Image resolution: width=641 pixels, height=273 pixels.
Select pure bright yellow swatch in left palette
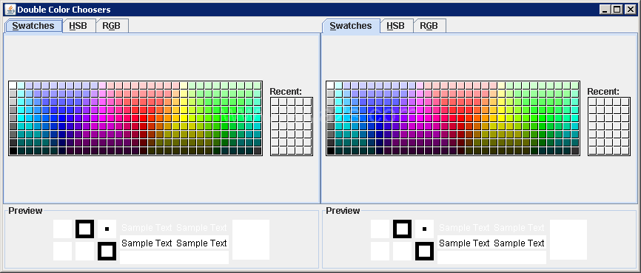(x=184, y=118)
